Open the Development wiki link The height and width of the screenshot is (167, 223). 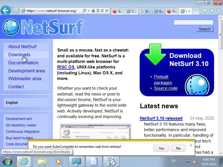[19, 119]
